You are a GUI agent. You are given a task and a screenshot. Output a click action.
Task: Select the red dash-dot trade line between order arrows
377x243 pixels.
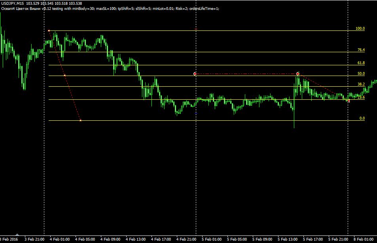point(246,74)
